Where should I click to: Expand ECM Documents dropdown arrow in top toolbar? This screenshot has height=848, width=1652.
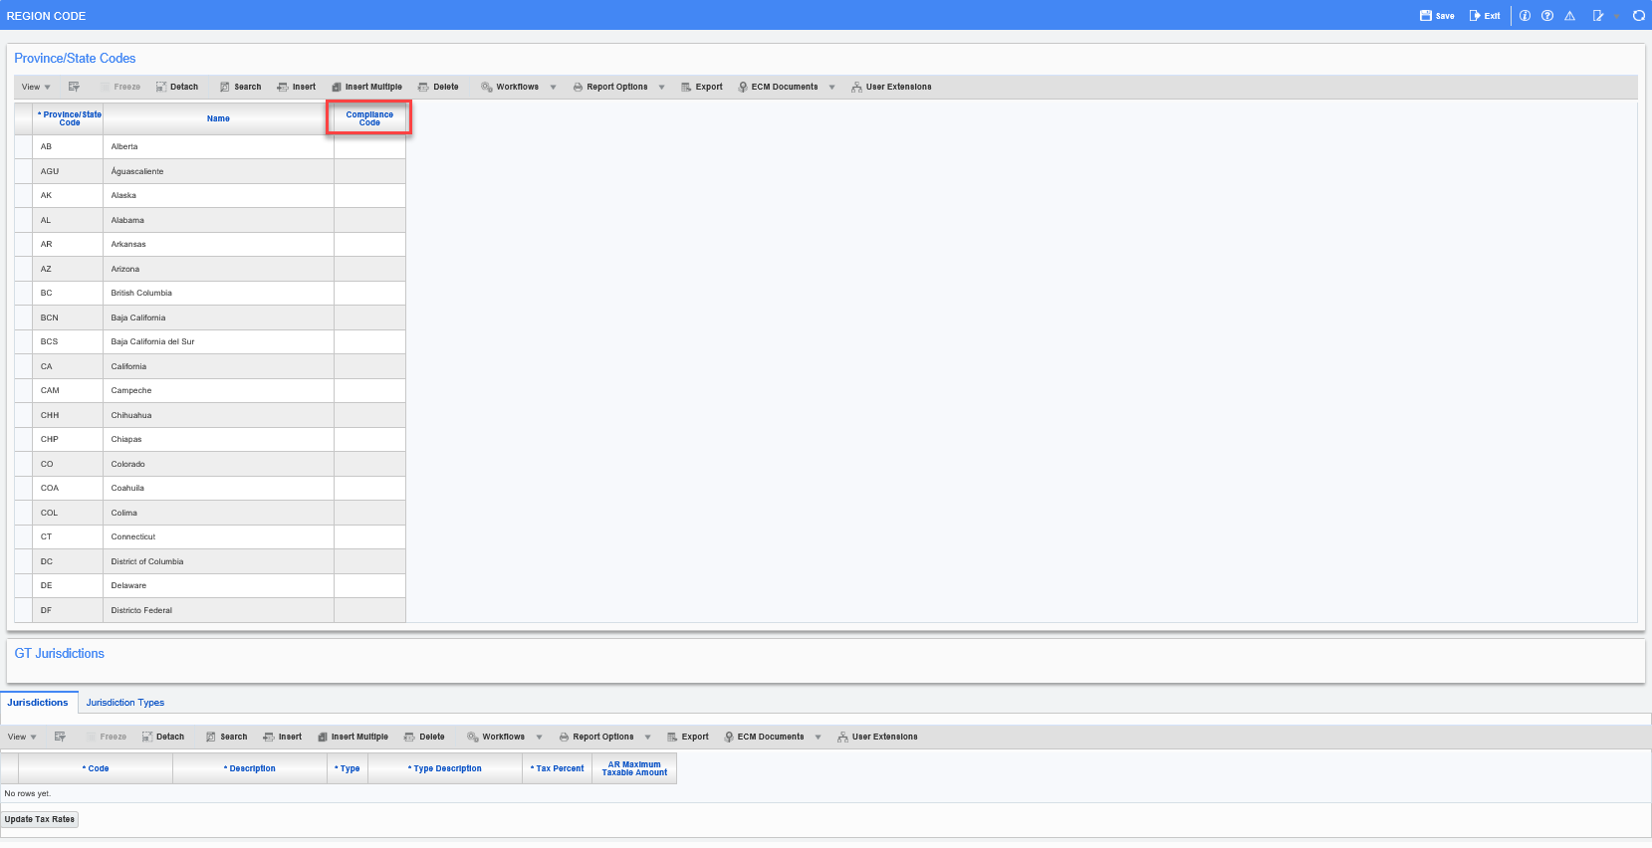click(x=832, y=88)
